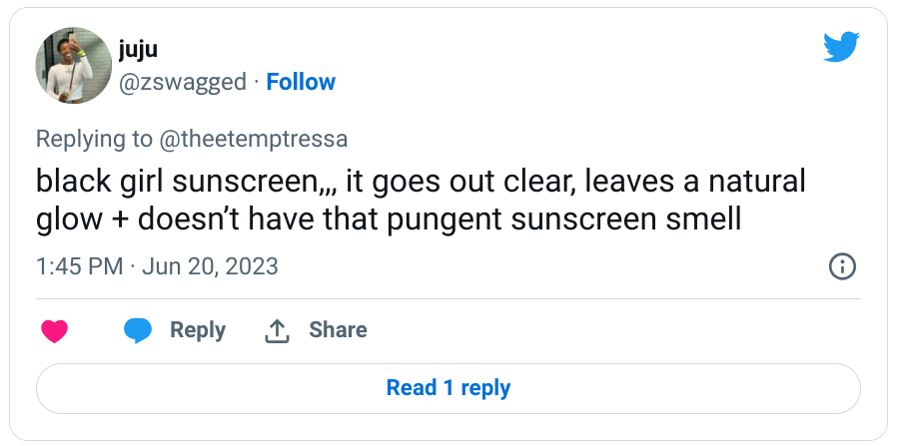Image resolution: width=901 pixels, height=446 pixels.
Task: Click the Reply text label
Action: tap(198, 330)
